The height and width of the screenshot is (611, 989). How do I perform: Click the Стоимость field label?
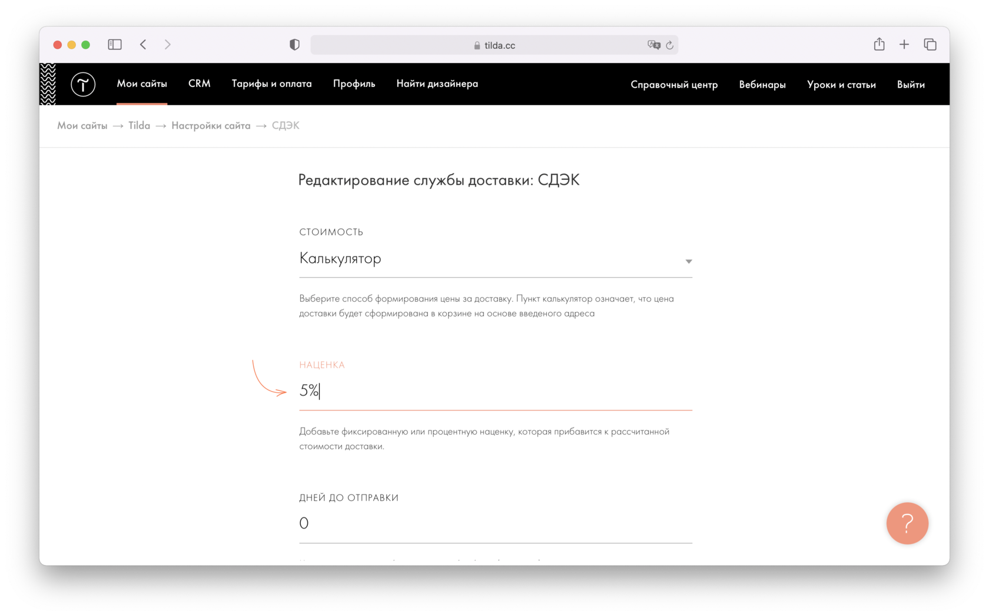point(331,232)
